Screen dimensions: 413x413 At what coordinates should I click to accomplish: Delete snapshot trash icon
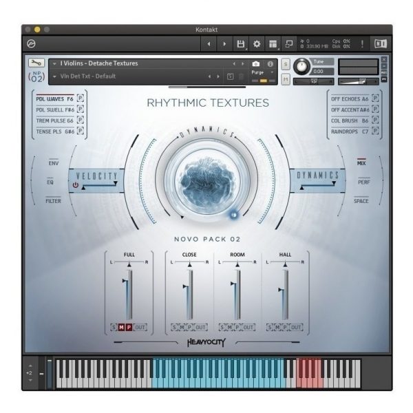(x=242, y=76)
